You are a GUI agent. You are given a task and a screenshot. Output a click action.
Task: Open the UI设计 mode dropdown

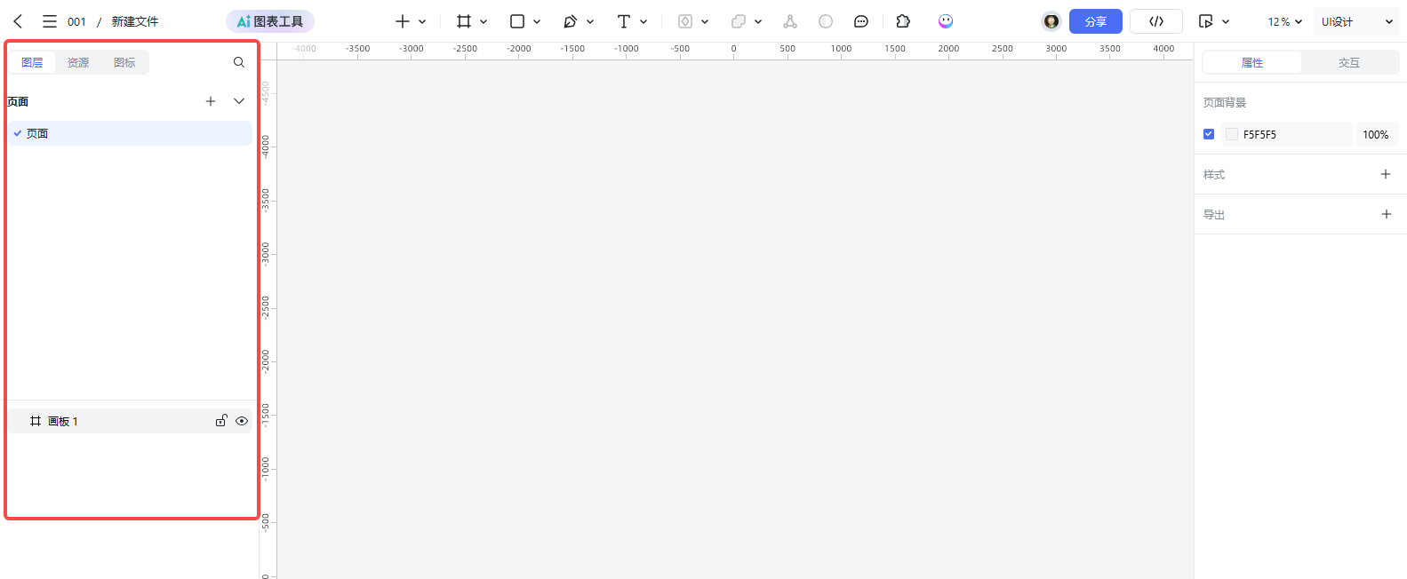click(x=1357, y=21)
